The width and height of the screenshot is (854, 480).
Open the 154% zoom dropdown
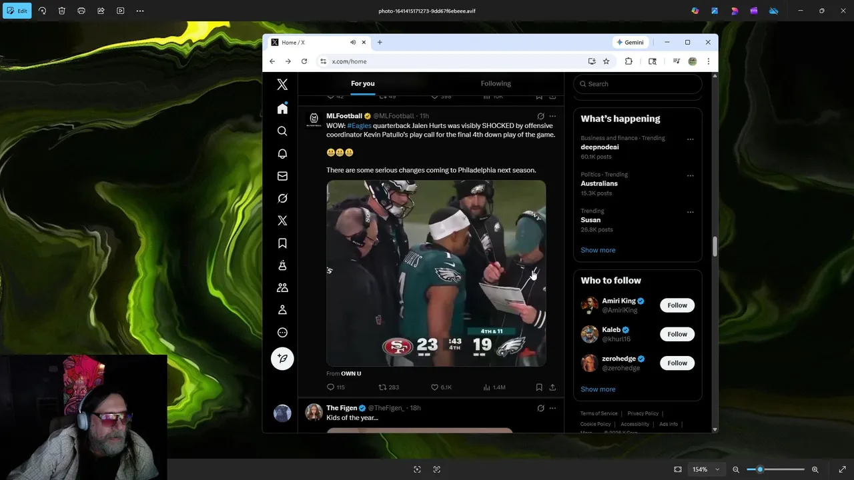point(706,469)
